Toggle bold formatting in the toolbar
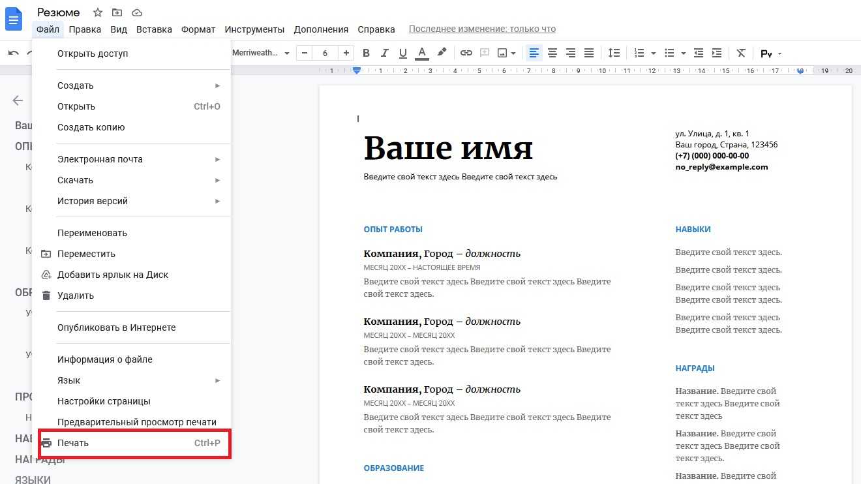Viewport: 861px width, 484px height. point(366,53)
